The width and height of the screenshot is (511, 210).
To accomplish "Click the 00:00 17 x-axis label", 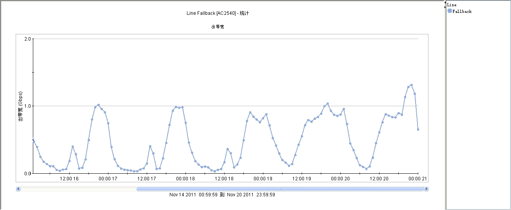I will [x=109, y=179].
